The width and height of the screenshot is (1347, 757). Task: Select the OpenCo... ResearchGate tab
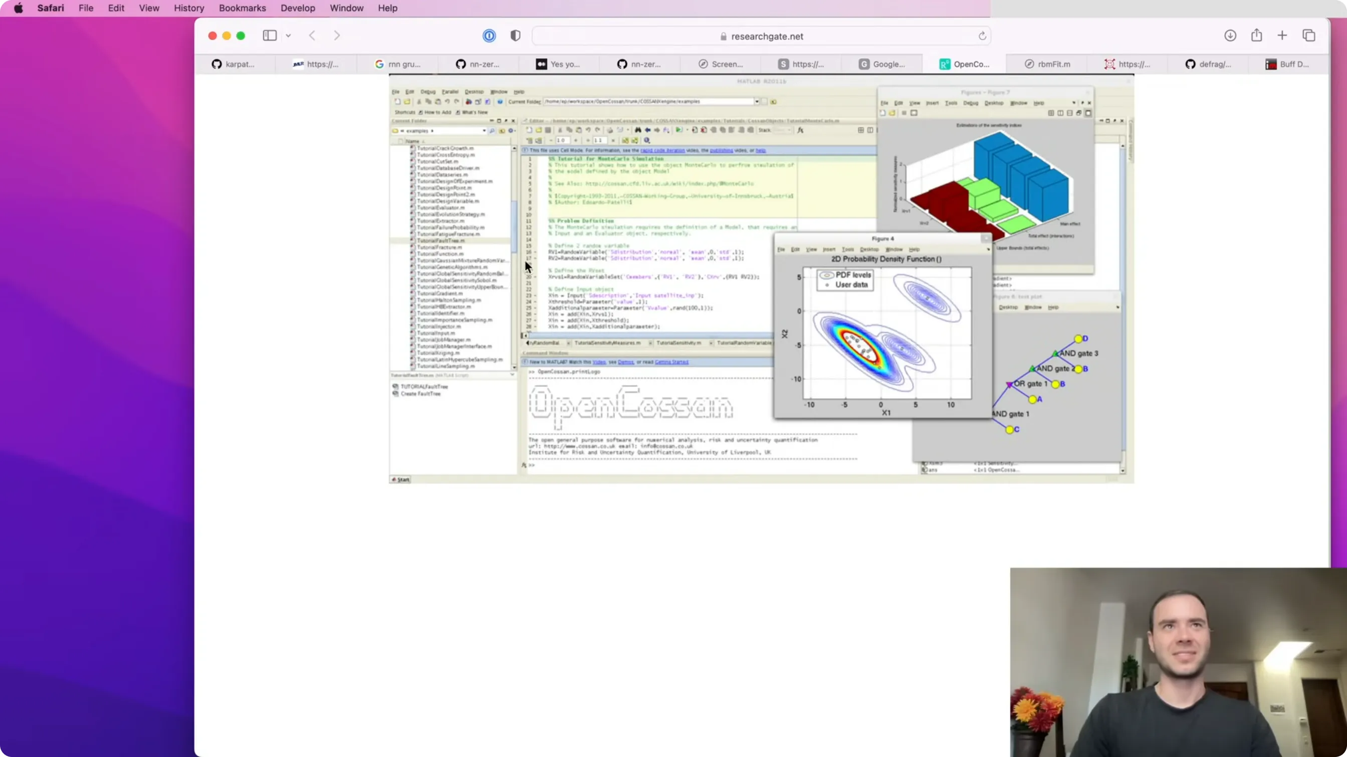click(x=965, y=64)
